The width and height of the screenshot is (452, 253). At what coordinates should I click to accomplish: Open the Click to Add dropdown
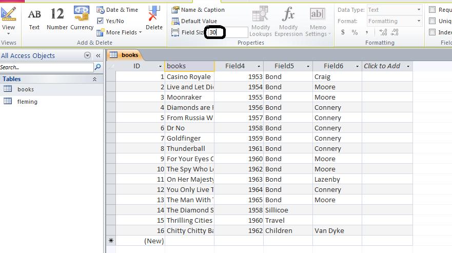(x=408, y=66)
